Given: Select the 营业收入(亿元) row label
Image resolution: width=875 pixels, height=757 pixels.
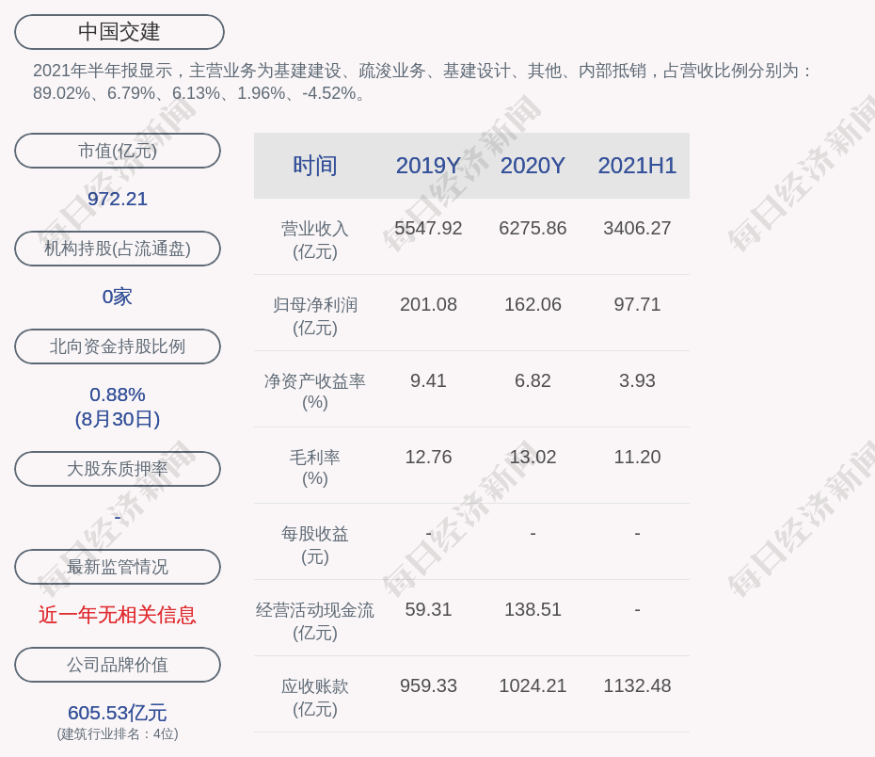Looking at the screenshot, I should (x=314, y=240).
